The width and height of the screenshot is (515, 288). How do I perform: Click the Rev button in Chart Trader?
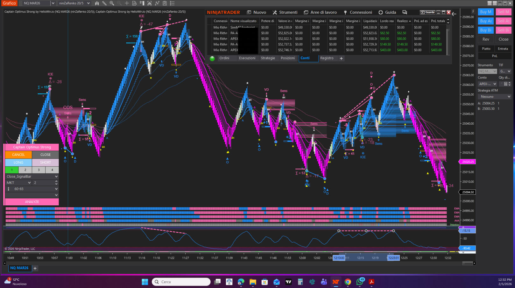pyautogui.click(x=486, y=39)
